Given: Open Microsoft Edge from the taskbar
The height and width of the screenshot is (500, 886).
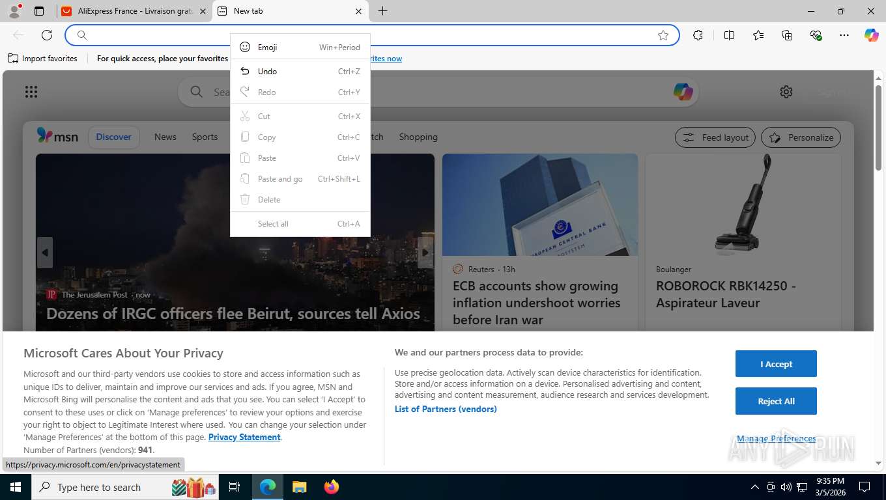Looking at the screenshot, I should click(x=268, y=487).
